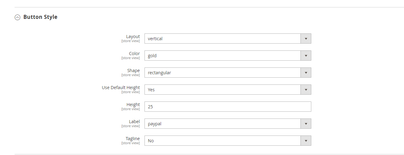
Task: Click the arrow button on Shape select
Action: pos(306,73)
